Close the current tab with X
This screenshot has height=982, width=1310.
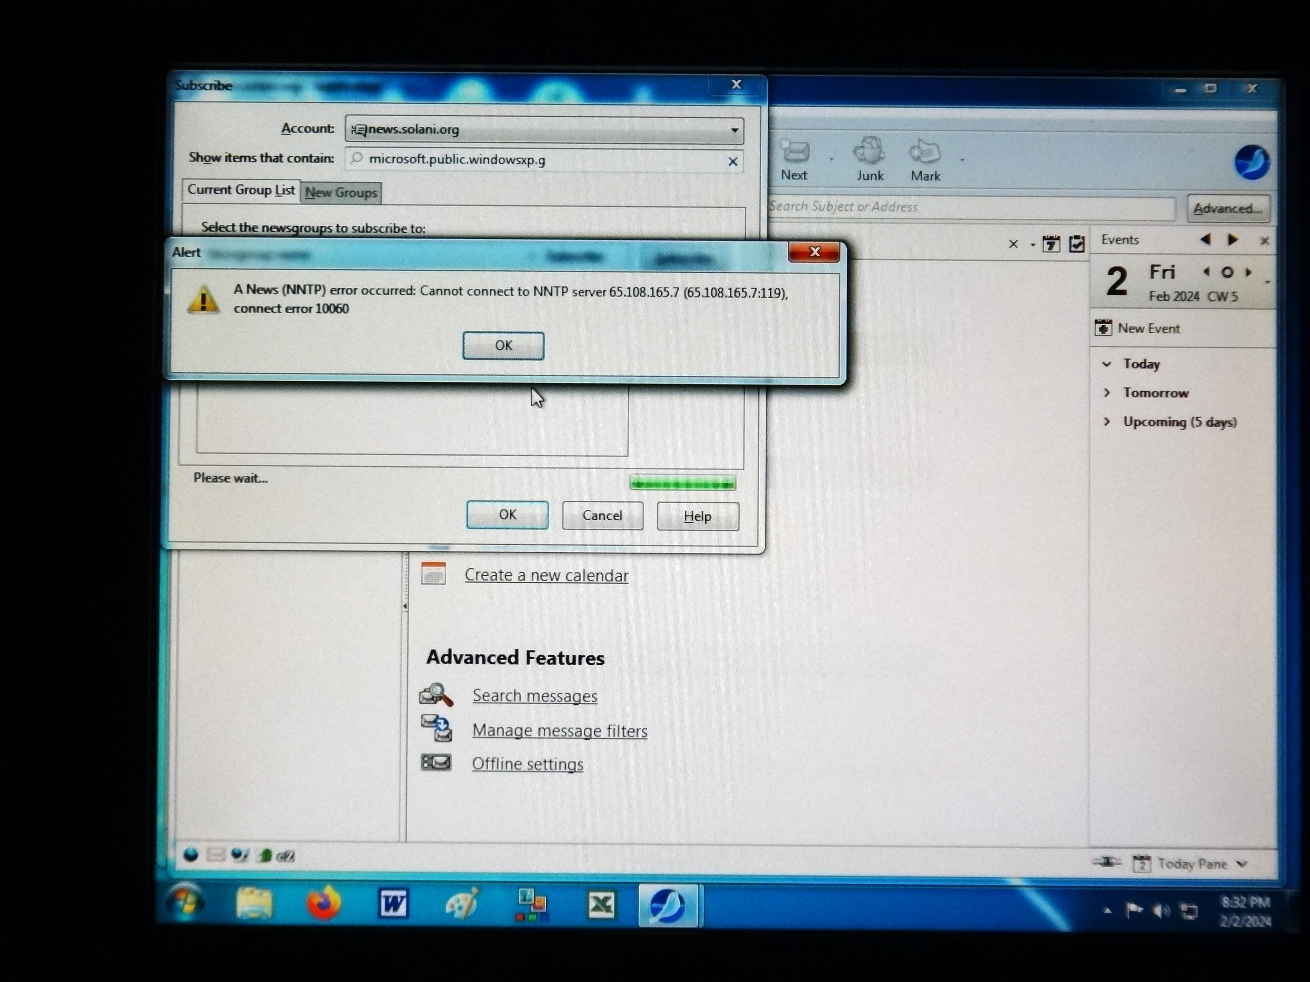(x=1013, y=244)
